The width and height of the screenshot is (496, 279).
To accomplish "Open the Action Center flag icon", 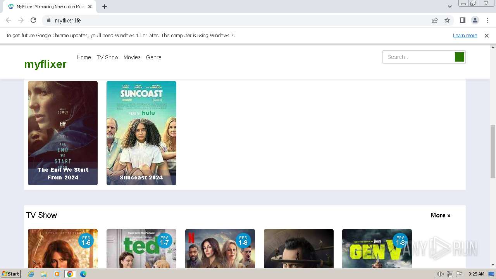I will click(x=459, y=274).
